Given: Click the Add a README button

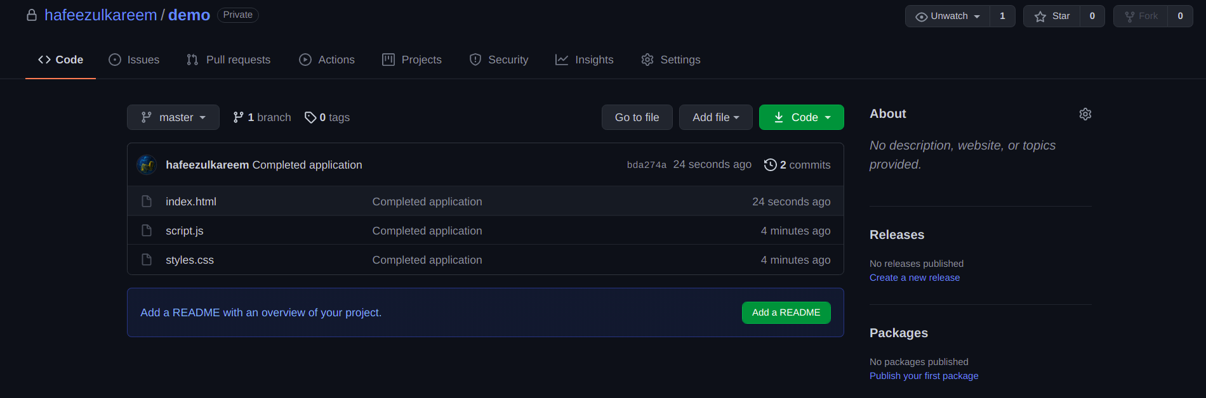Looking at the screenshot, I should point(786,312).
